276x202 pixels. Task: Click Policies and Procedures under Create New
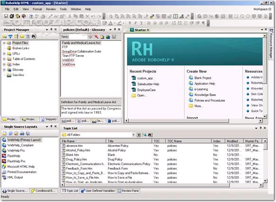point(210,100)
